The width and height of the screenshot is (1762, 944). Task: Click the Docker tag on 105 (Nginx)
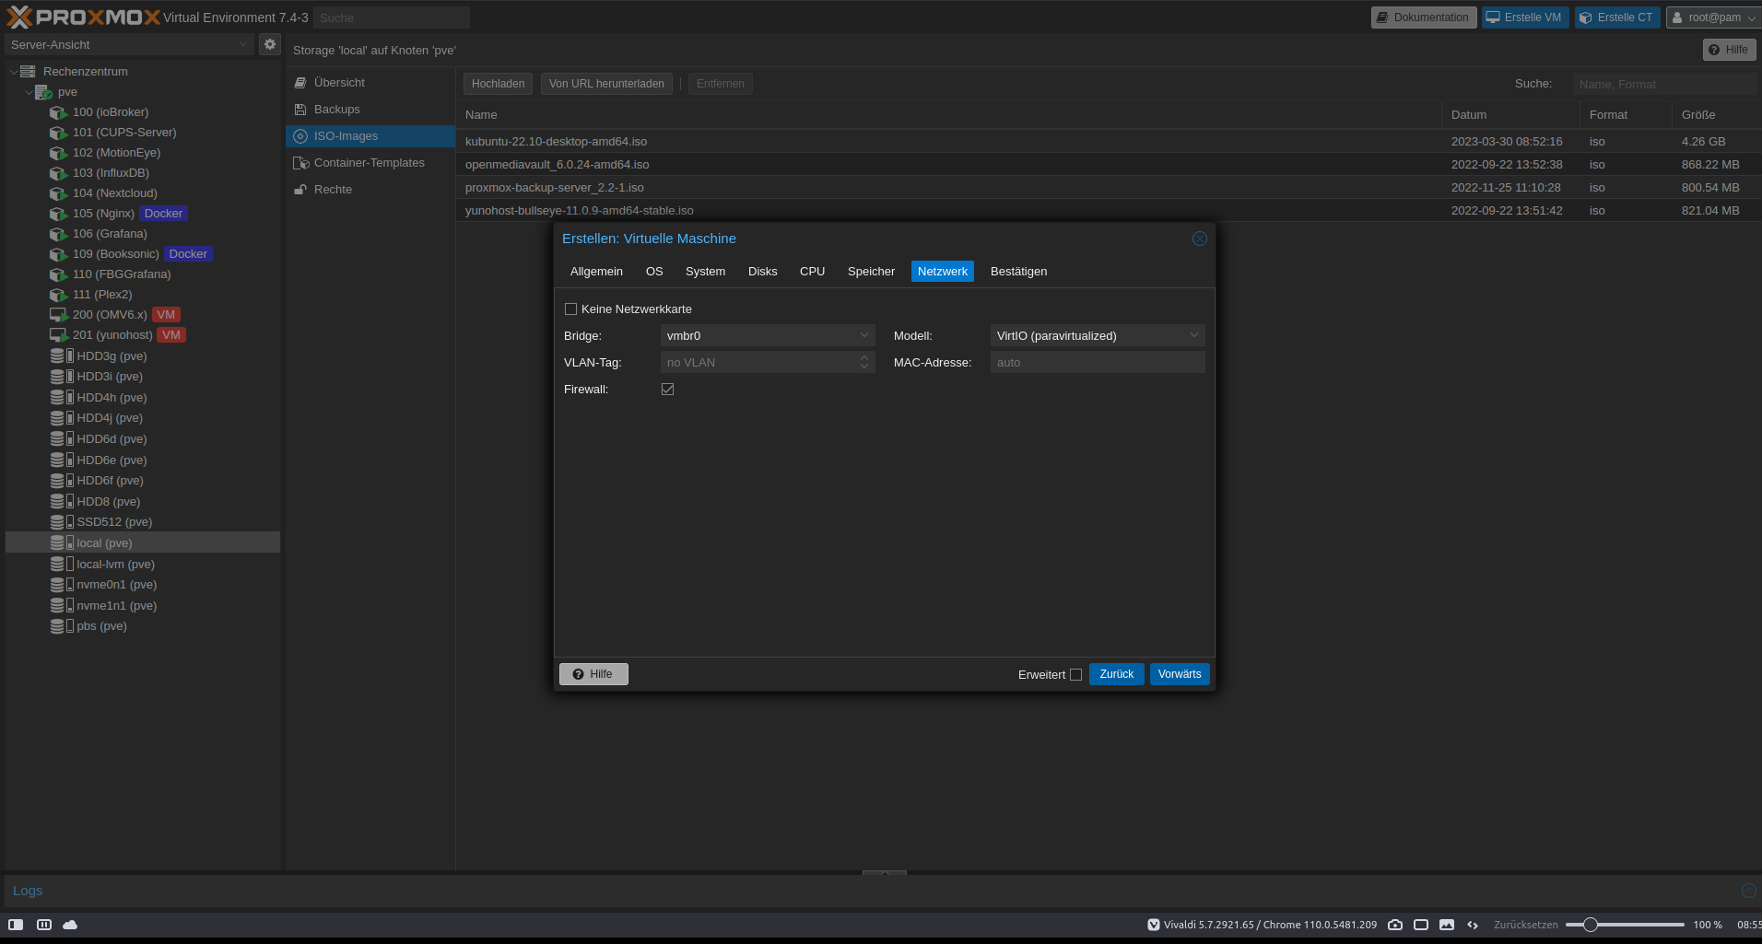163,214
